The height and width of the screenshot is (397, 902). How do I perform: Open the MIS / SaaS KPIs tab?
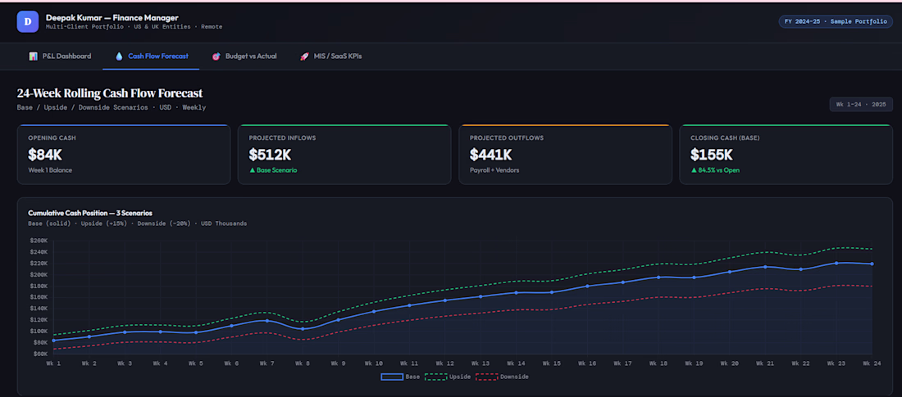click(x=330, y=56)
